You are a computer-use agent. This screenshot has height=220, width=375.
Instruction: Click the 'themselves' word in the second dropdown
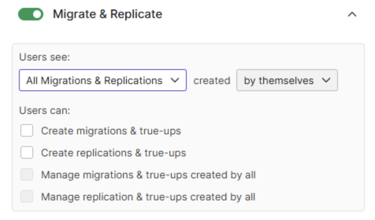point(286,81)
